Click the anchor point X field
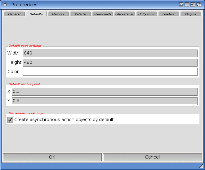Image resolution: width=205 pixels, height=170 pixels. click(x=104, y=92)
